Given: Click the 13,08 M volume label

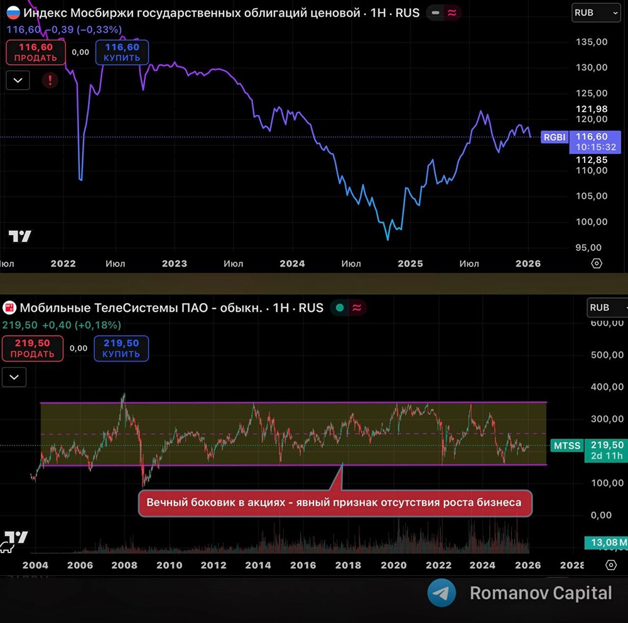Looking at the screenshot, I should [x=606, y=543].
